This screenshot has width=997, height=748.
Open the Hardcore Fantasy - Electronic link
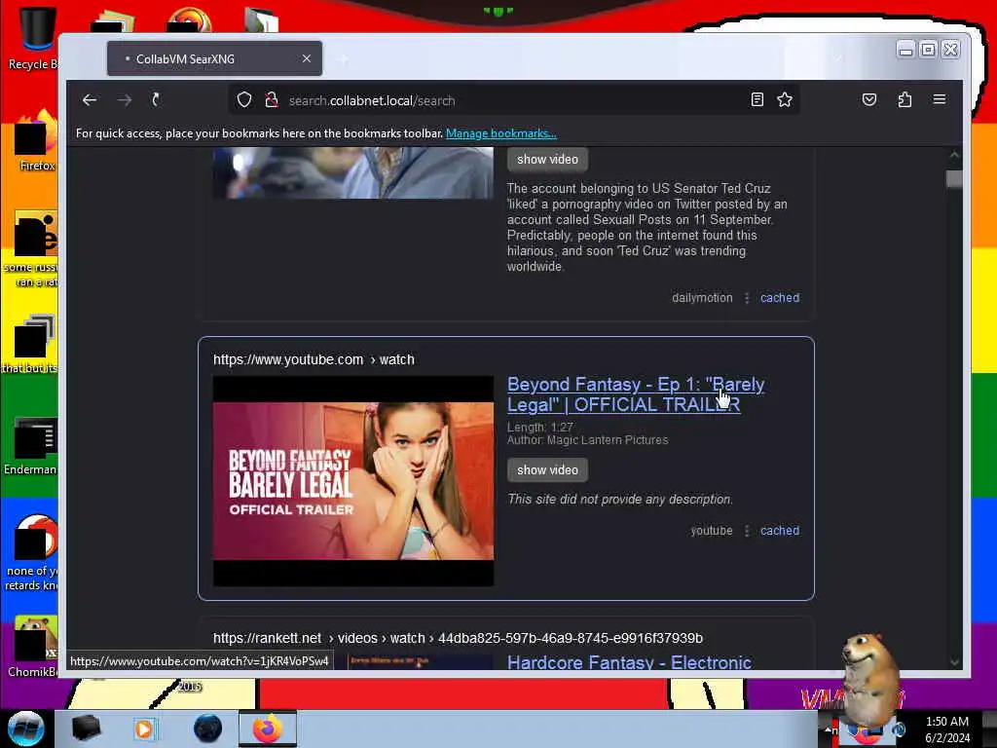tap(629, 662)
